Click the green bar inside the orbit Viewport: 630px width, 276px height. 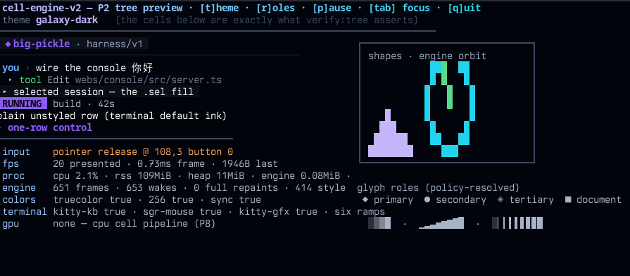pos(447,84)
